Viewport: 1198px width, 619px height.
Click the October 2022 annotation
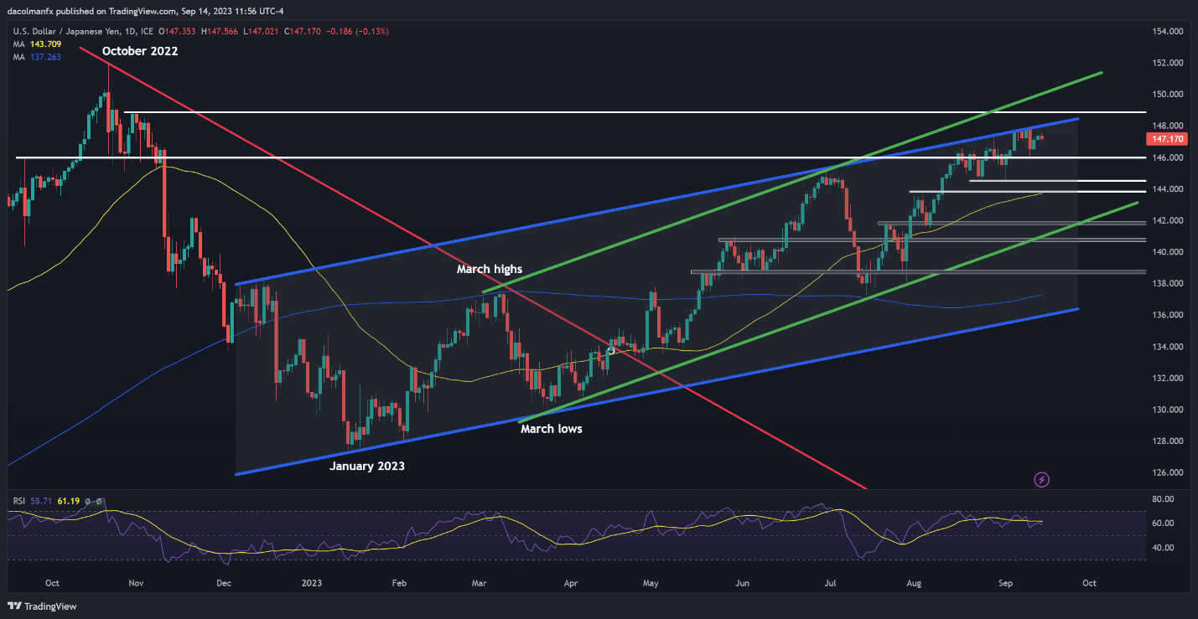[x=140, y=51]
